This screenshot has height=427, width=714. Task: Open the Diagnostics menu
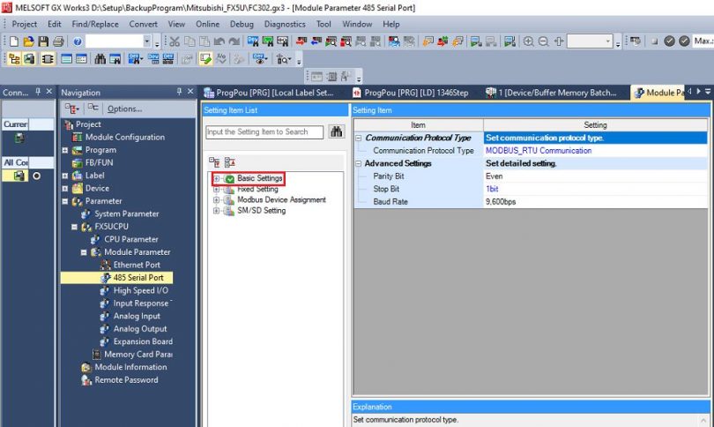pyautogui.click(x=285, y=24)
